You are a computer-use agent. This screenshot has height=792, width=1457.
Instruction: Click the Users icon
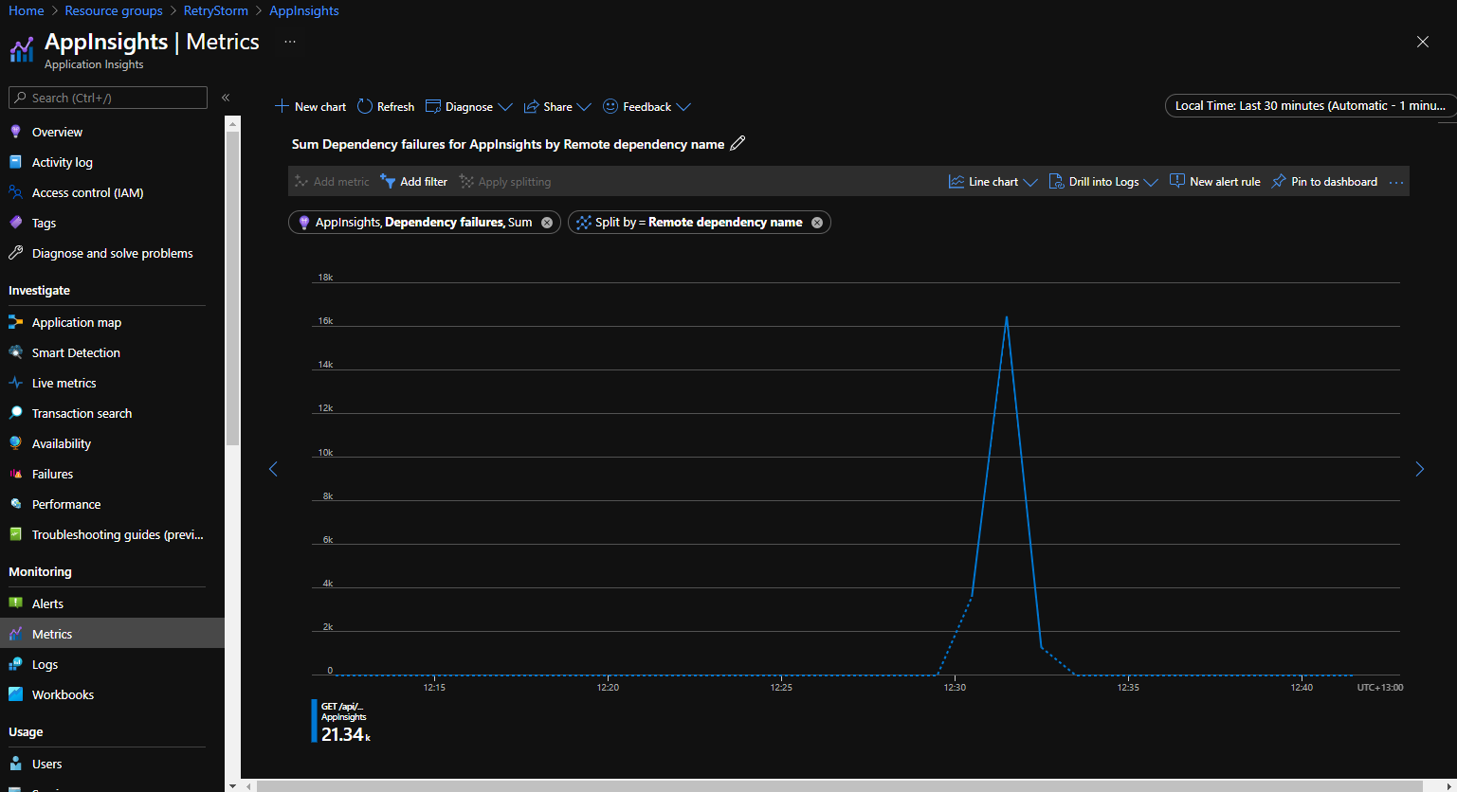[15, 764]
